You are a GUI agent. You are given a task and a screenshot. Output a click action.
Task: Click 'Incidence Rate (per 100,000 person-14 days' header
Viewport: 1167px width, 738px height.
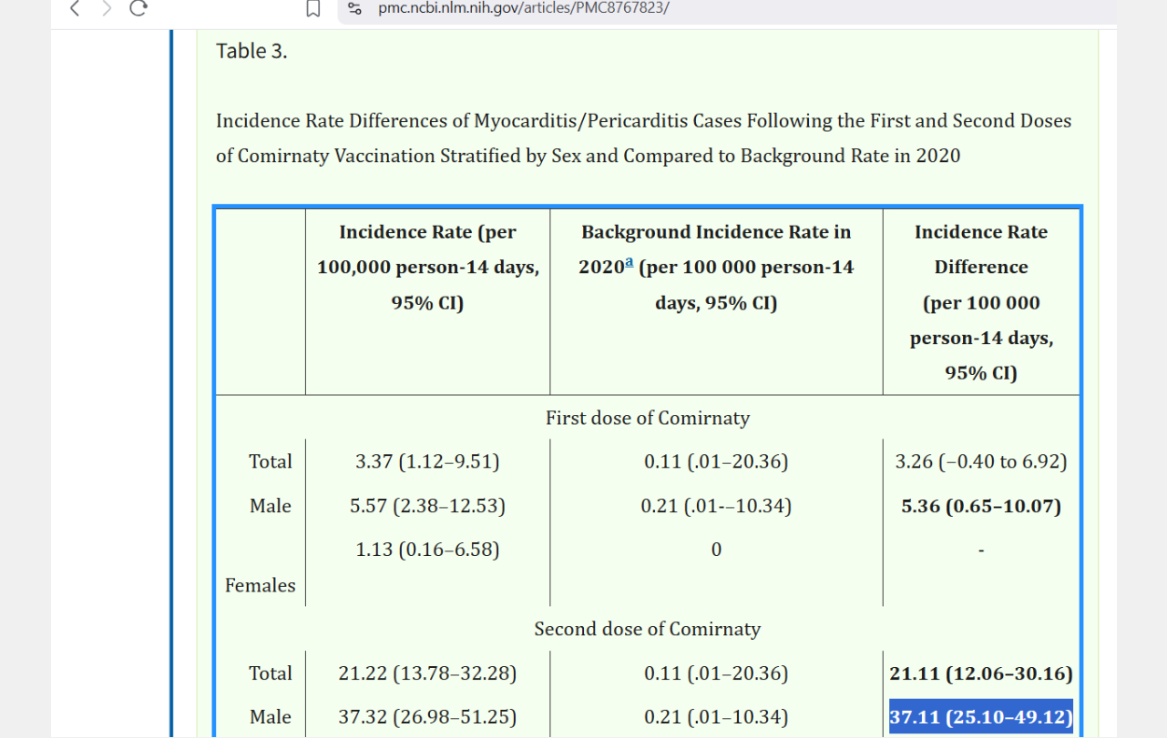tap(427, 268)
